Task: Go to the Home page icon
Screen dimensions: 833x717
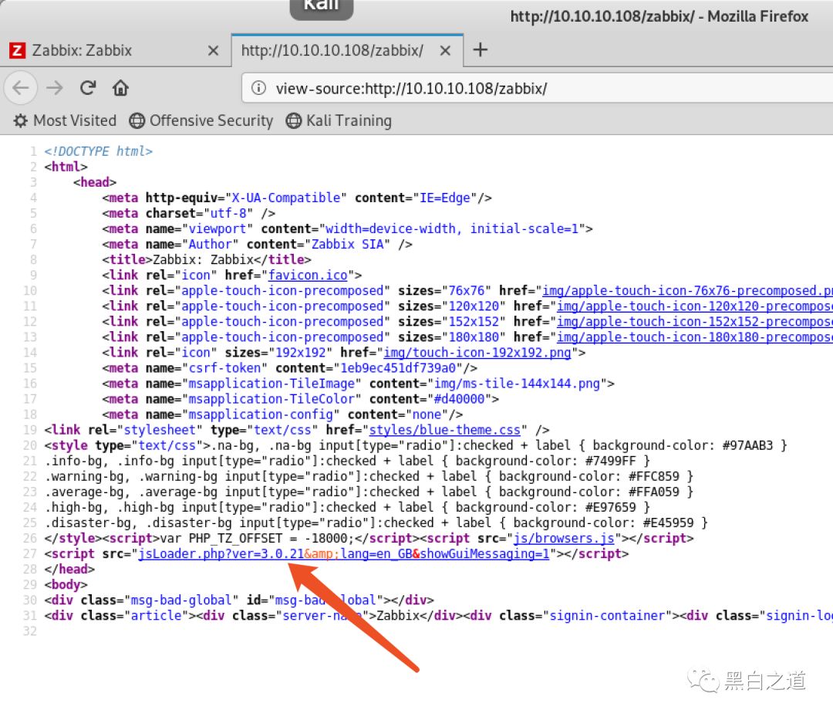Action: click(x=120, y=87)
